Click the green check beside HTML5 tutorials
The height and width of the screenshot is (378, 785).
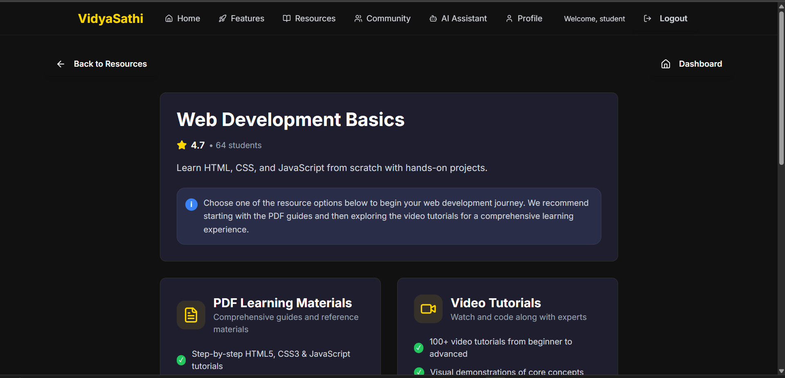coord(181,360)
